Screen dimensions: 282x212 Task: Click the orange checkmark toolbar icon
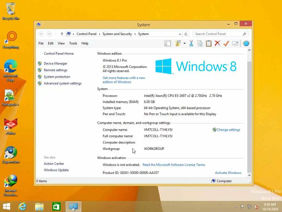coord(226,43)
